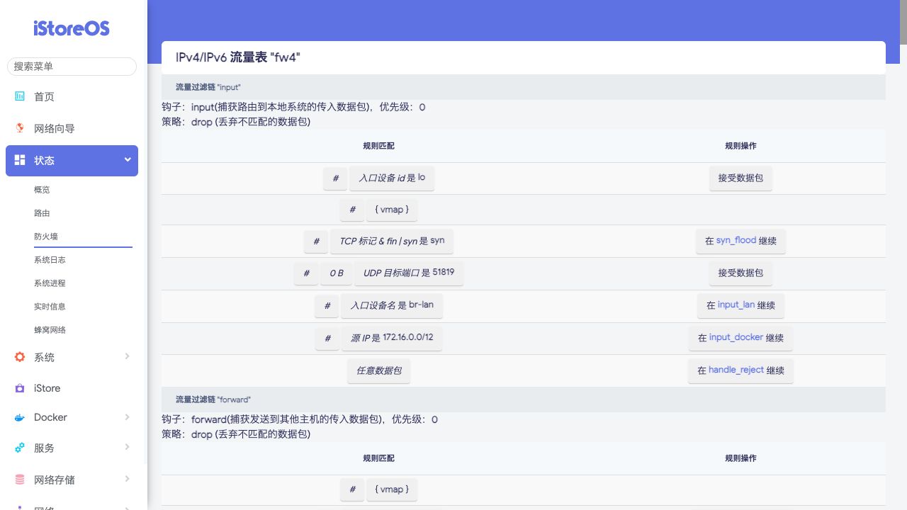Open the 系统日志 page

tap(50, 260)
